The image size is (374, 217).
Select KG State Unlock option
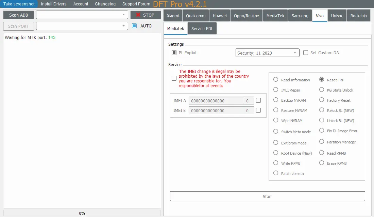[322, 90]
